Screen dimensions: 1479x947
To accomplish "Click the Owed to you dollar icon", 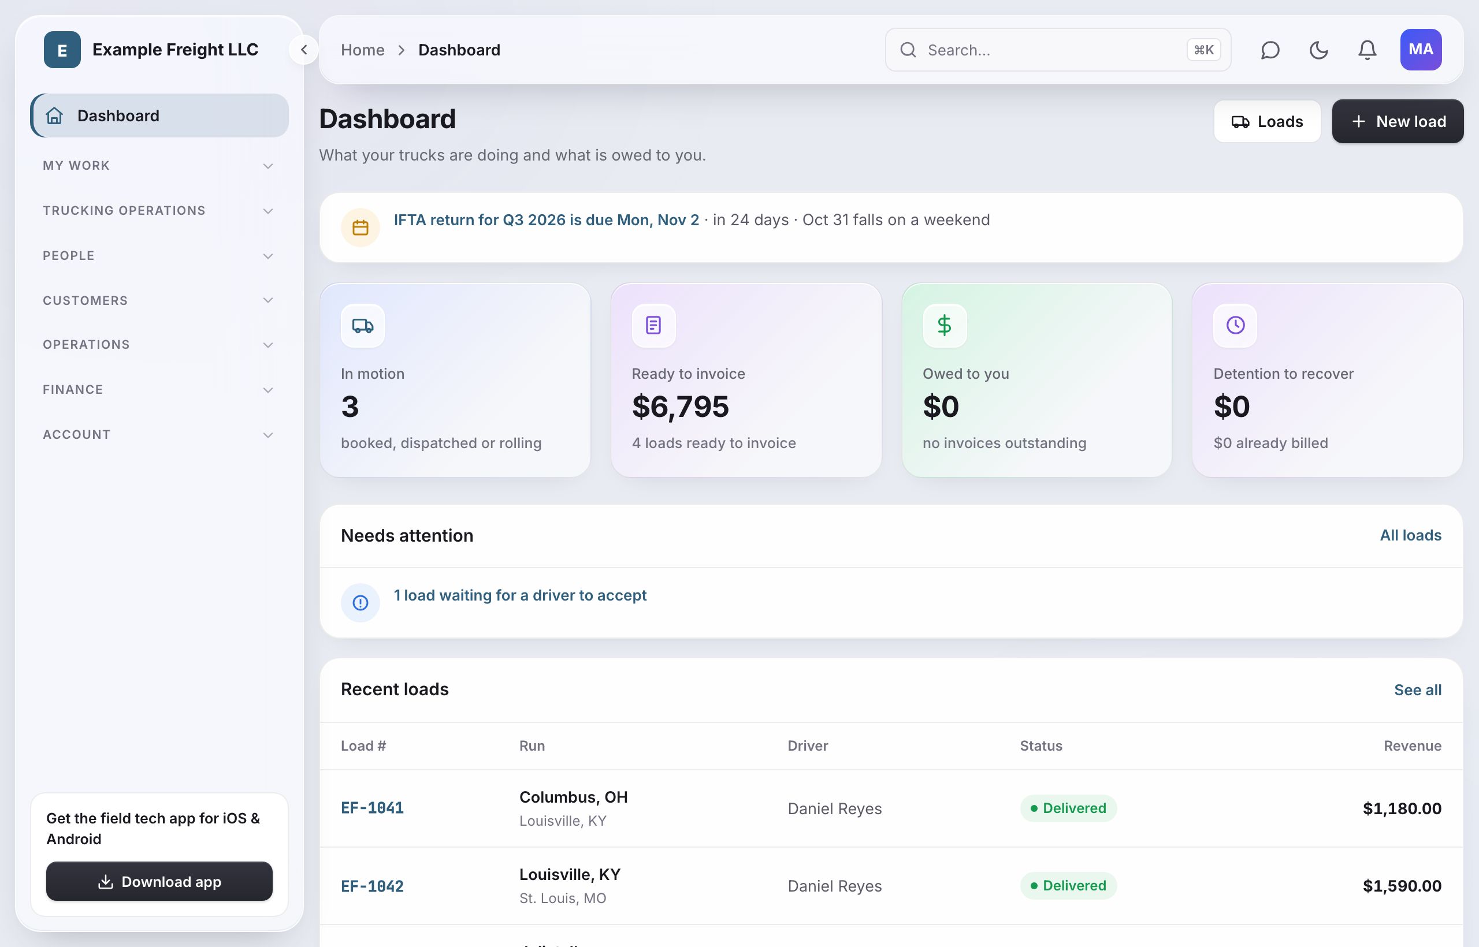I will (x=945, y=325).
